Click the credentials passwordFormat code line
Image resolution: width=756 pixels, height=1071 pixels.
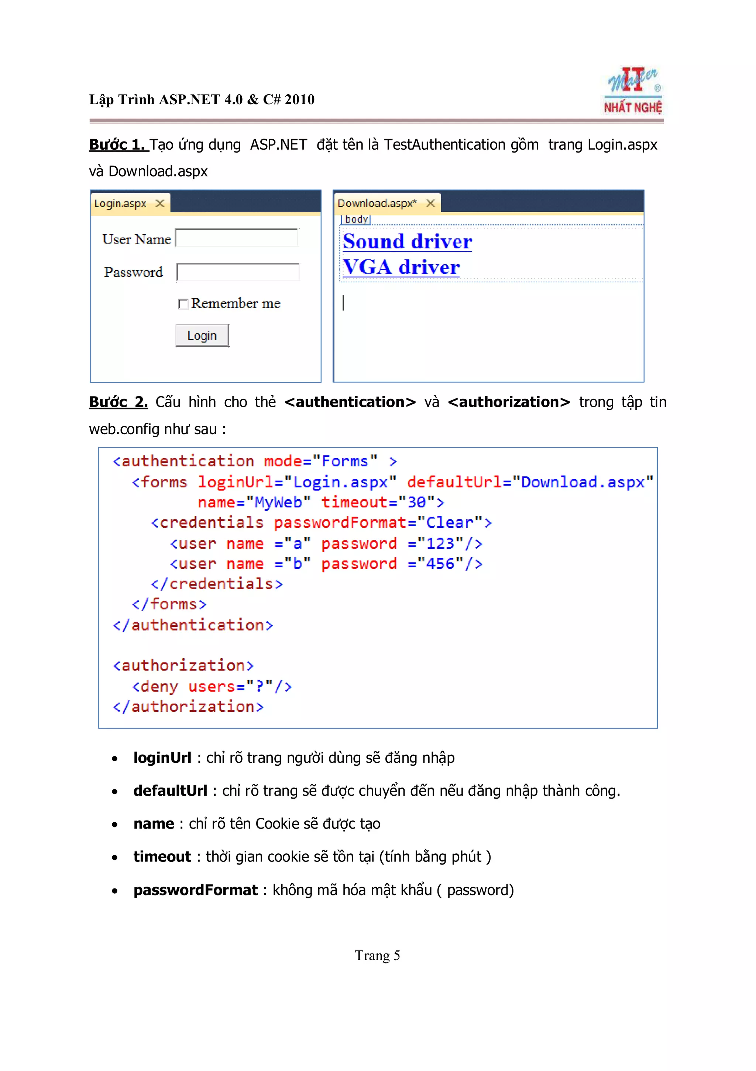click(x=321, y=523)
